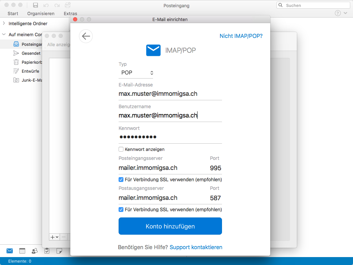Screen dimensions: 353x265
Task: Open the Start tab
Action: coord(13,13)
